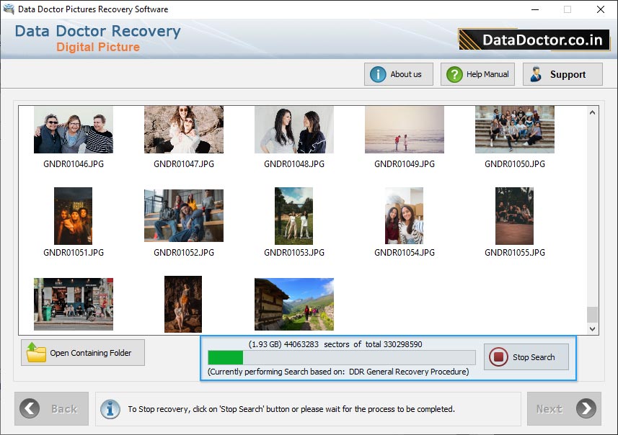This screenshot has width=618, height=435.
Task: Click the folder icon on Open Containing Folder
Action: click(x=35, y=352)
